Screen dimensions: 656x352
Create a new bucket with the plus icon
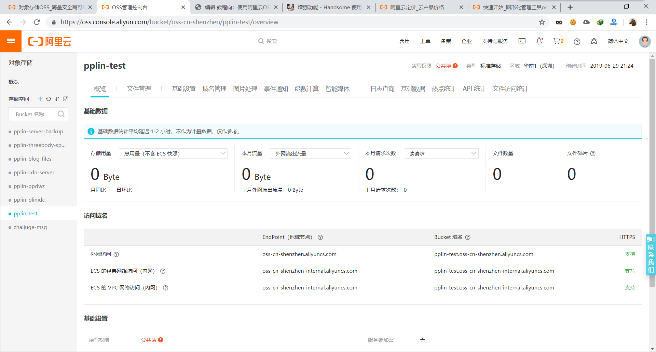(x=40, y=99)
